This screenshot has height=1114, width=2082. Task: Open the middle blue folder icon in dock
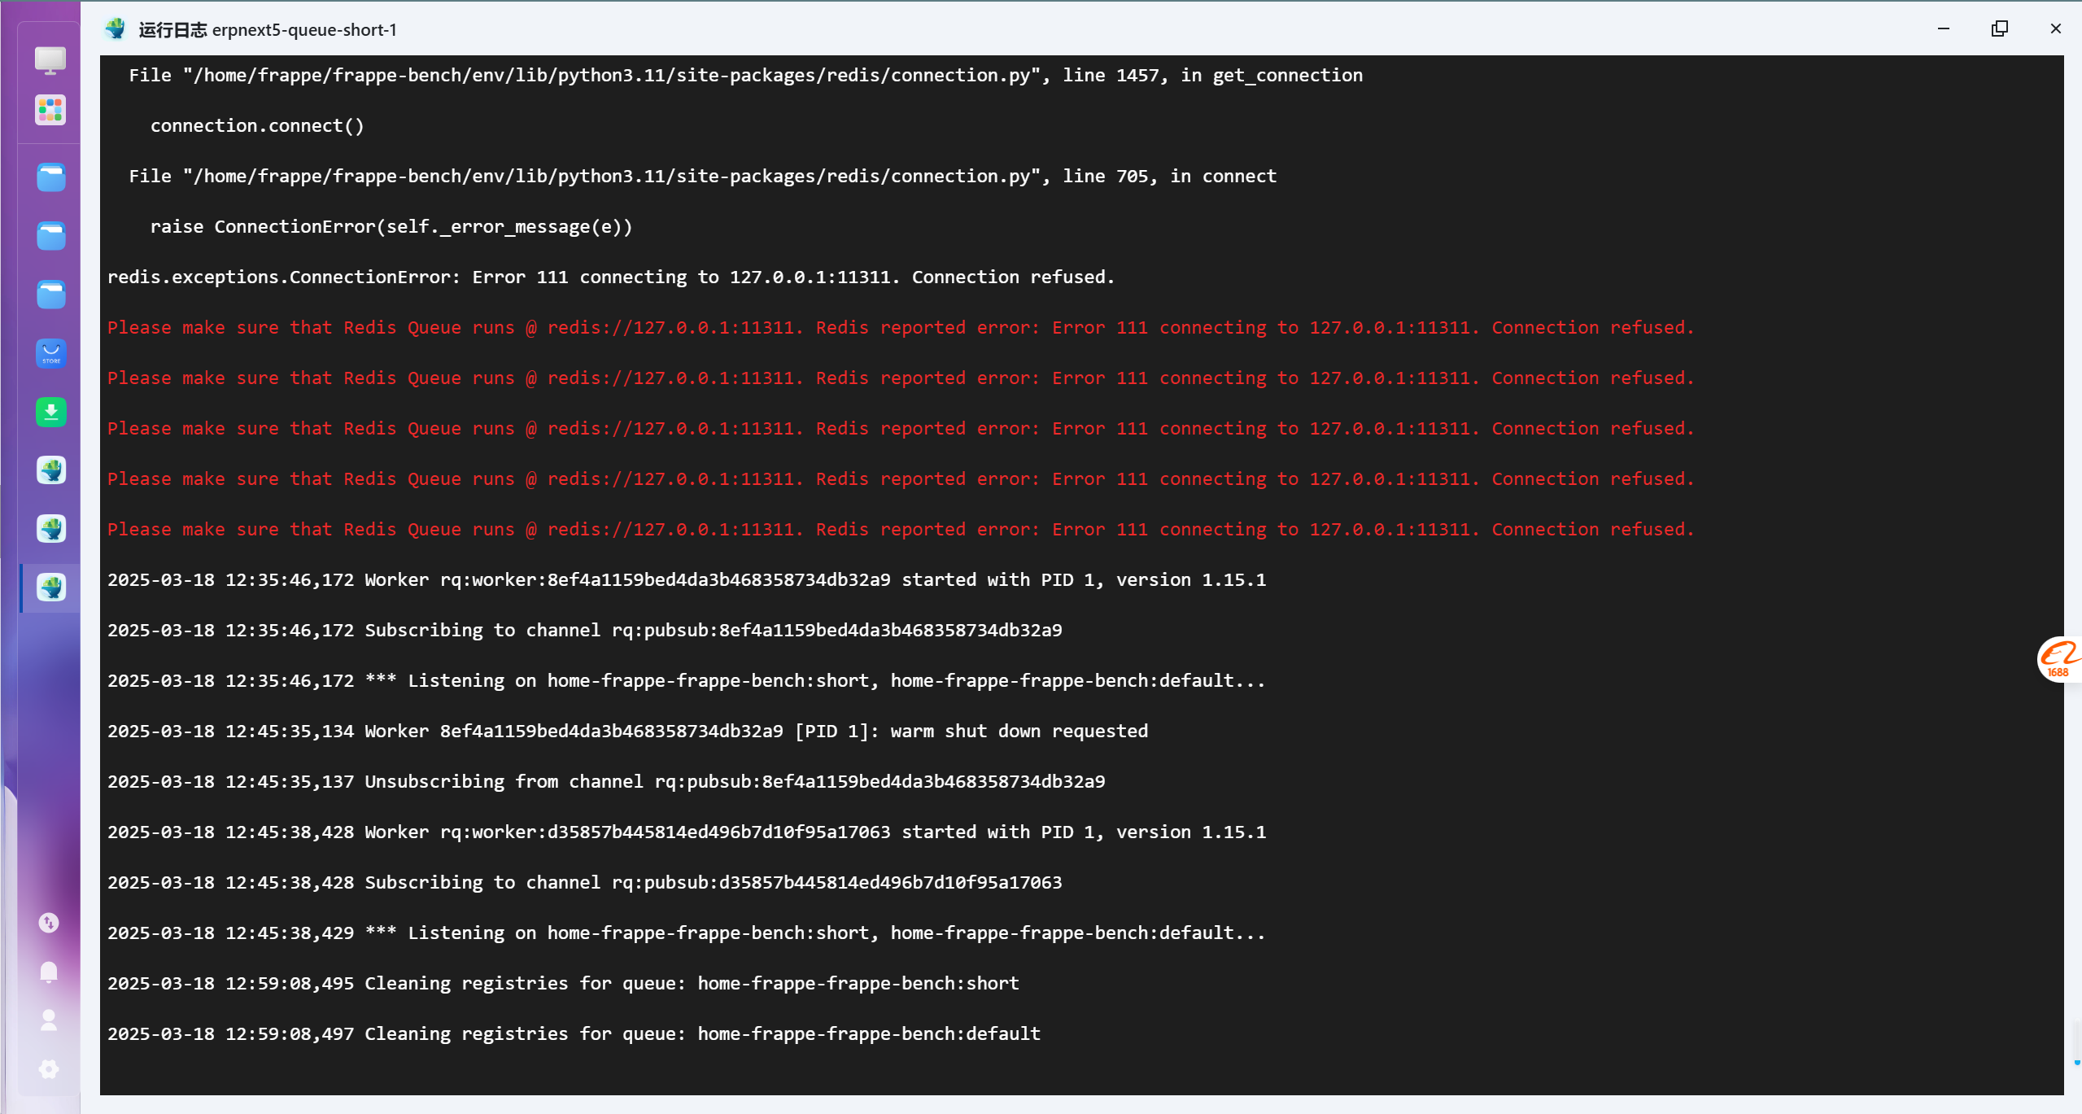pyautogui.click(x=51, y=236)
